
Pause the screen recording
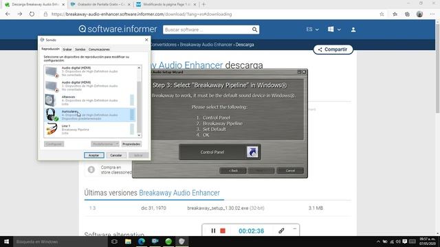click(213, 231)
